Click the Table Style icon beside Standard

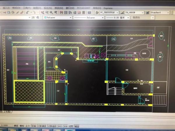(x=148, y=13)
